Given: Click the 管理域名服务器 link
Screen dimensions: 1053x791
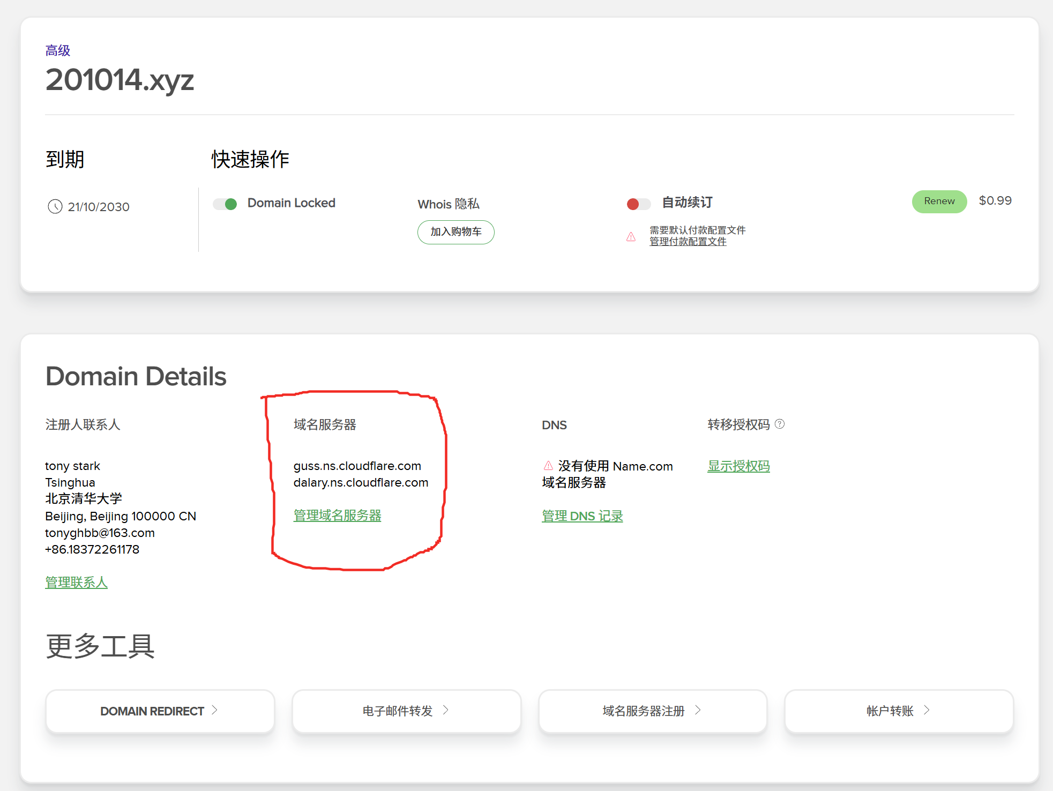Looking at the screenshot, I should click(x=337, y=516).
